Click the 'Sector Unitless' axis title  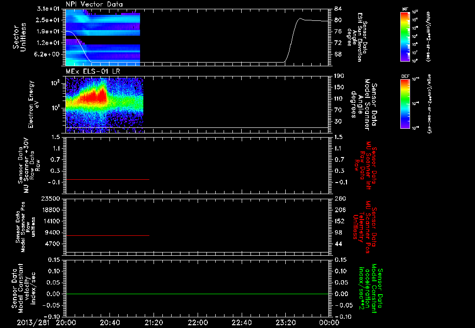point(19,37)
